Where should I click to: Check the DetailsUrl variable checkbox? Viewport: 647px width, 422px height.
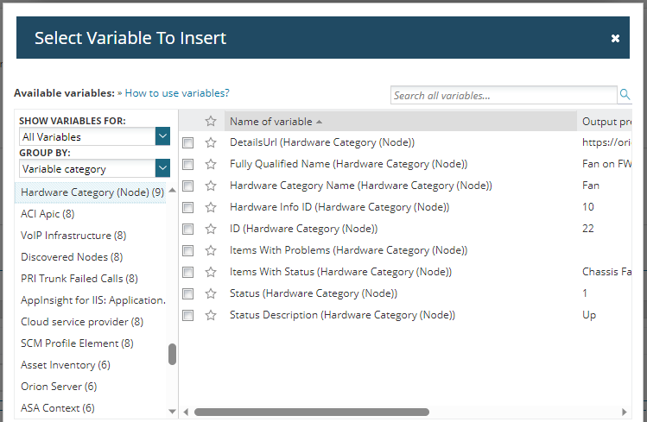pos(187,142)
